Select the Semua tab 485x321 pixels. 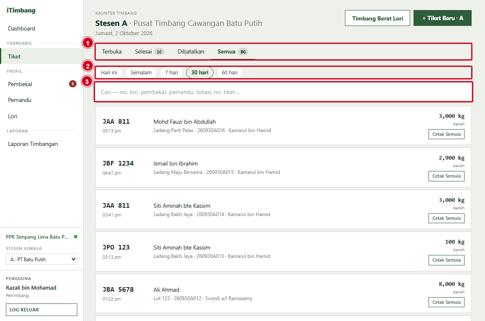232,52
